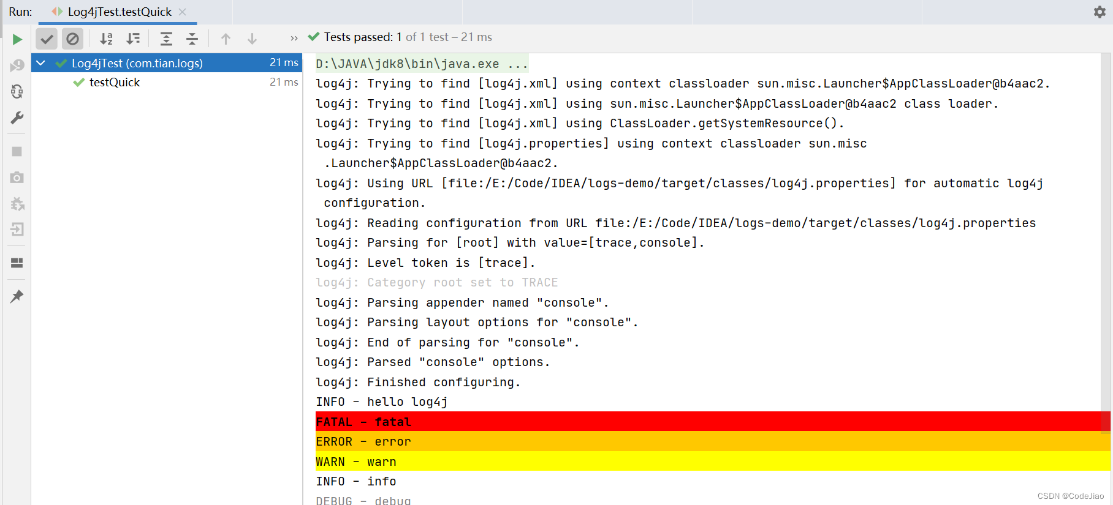The width and height of the screenshot is (1113, 505).
Task: Click the INFO - hello log4j line
Action: [x=382, y=402]
